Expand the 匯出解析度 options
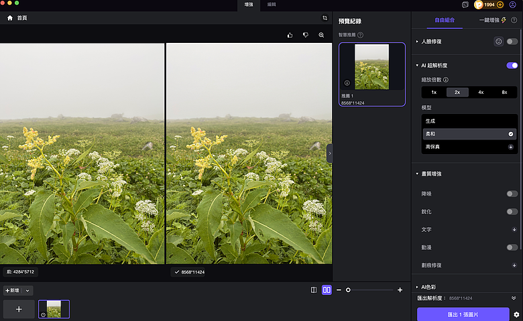 click(514, 298)
